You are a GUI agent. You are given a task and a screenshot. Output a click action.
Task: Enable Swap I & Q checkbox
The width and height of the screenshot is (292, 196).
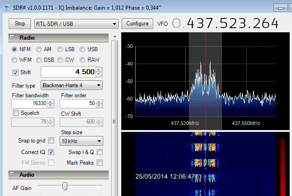[99, 152]
